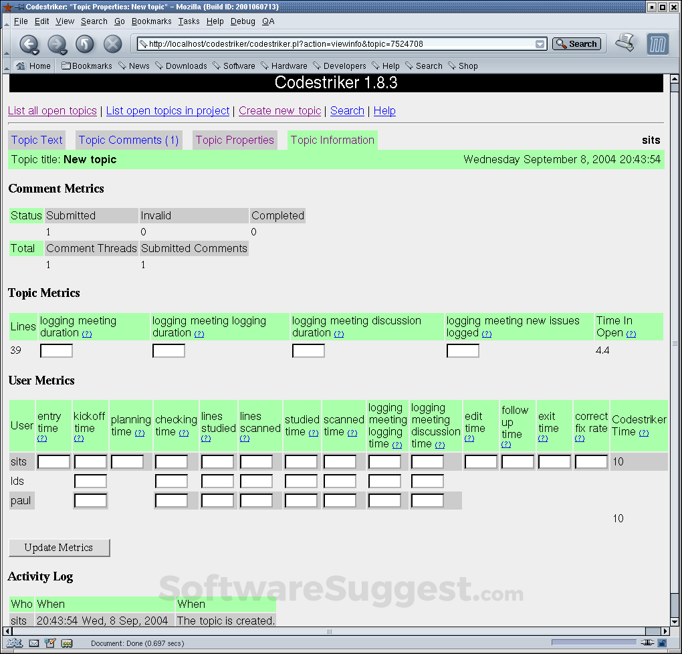
Task: Open the Print icon
Action: click(626, 42)
